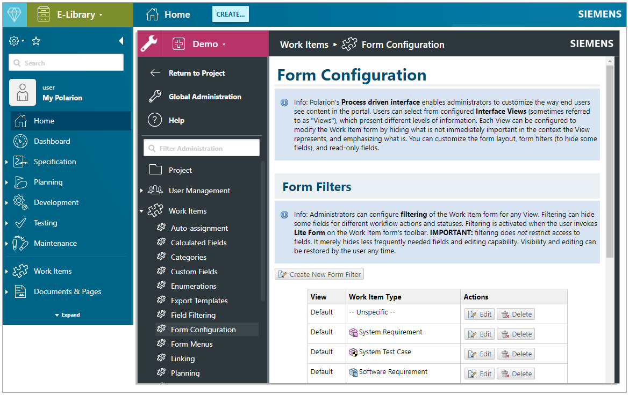This screenshot has width=629, height=395.
Task: Click the favorites star icon
Action: click(35, 40)
